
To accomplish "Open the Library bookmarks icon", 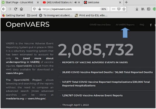I will click(x=143, y=9).
